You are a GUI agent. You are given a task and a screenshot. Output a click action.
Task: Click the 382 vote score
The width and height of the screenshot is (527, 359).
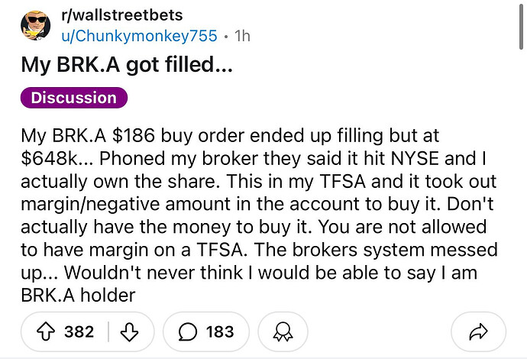coord(79,332)
